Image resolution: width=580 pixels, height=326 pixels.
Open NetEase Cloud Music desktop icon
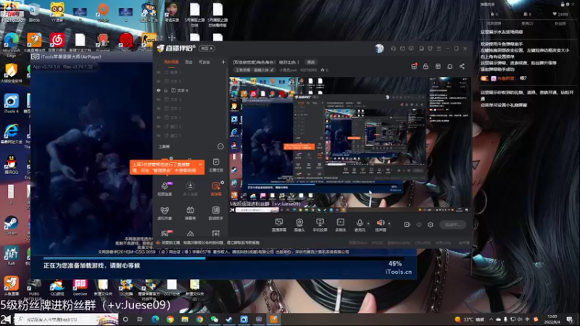[57, 42]
